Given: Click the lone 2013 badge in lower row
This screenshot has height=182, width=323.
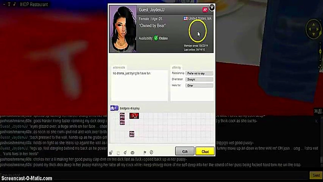Looking at the screenshot, I should pos(132,134).
